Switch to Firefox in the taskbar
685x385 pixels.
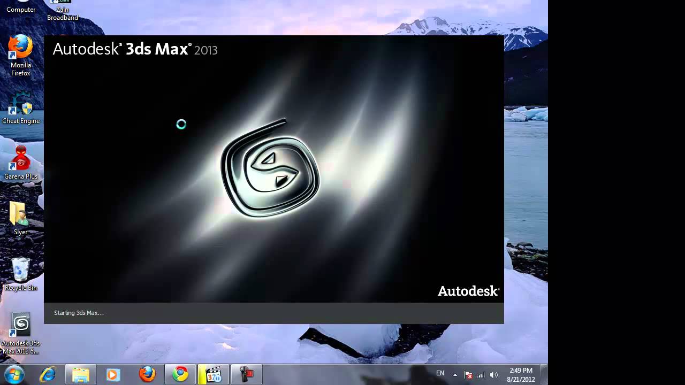coord(147,374)
